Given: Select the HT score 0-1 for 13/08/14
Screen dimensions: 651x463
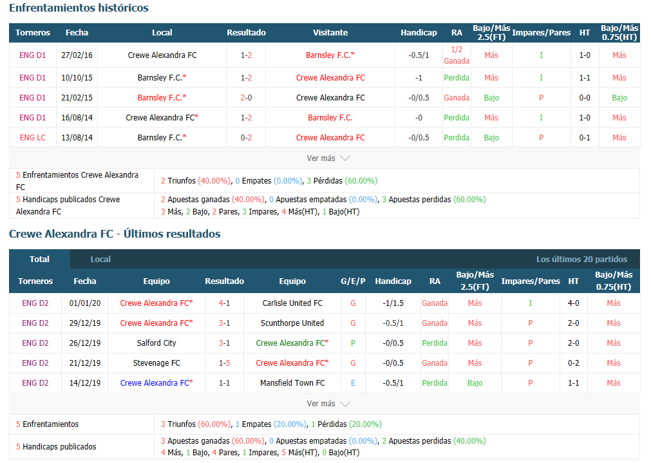Looking at the screenshot, I should [x=585, y=137].
